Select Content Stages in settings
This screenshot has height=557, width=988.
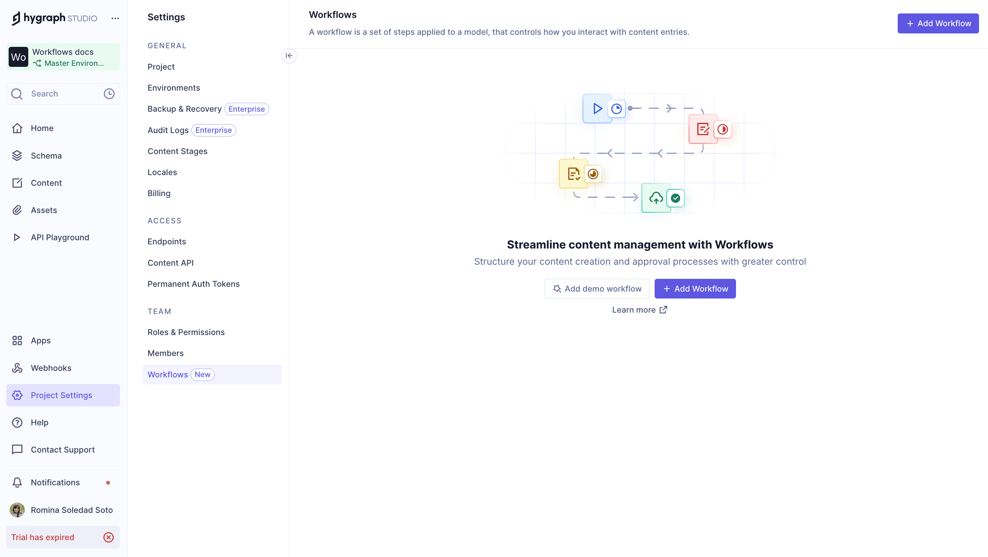click(x=177, y=151)
